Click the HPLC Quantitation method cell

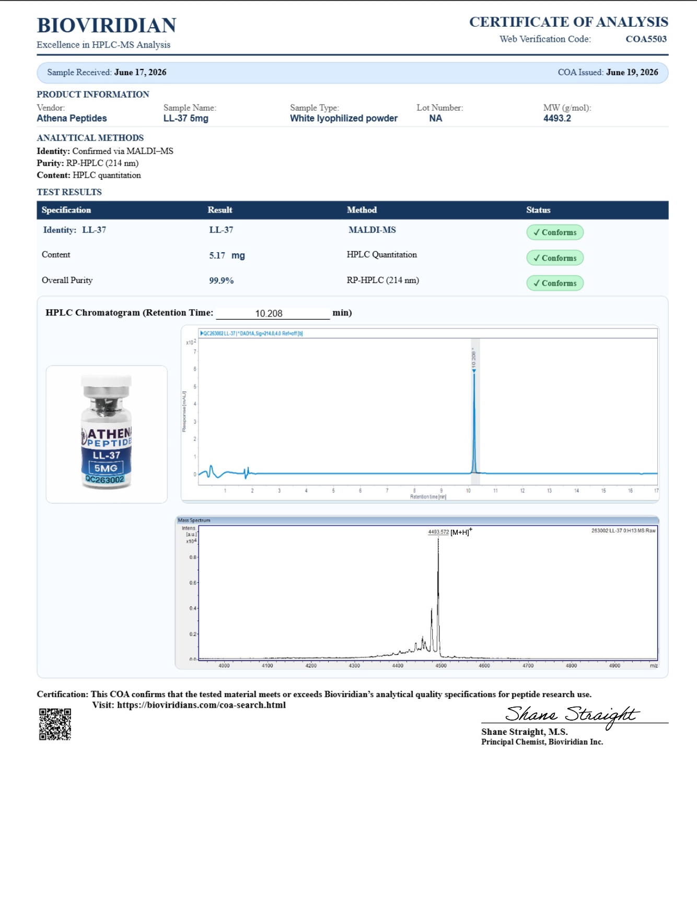tap(382, 254)
